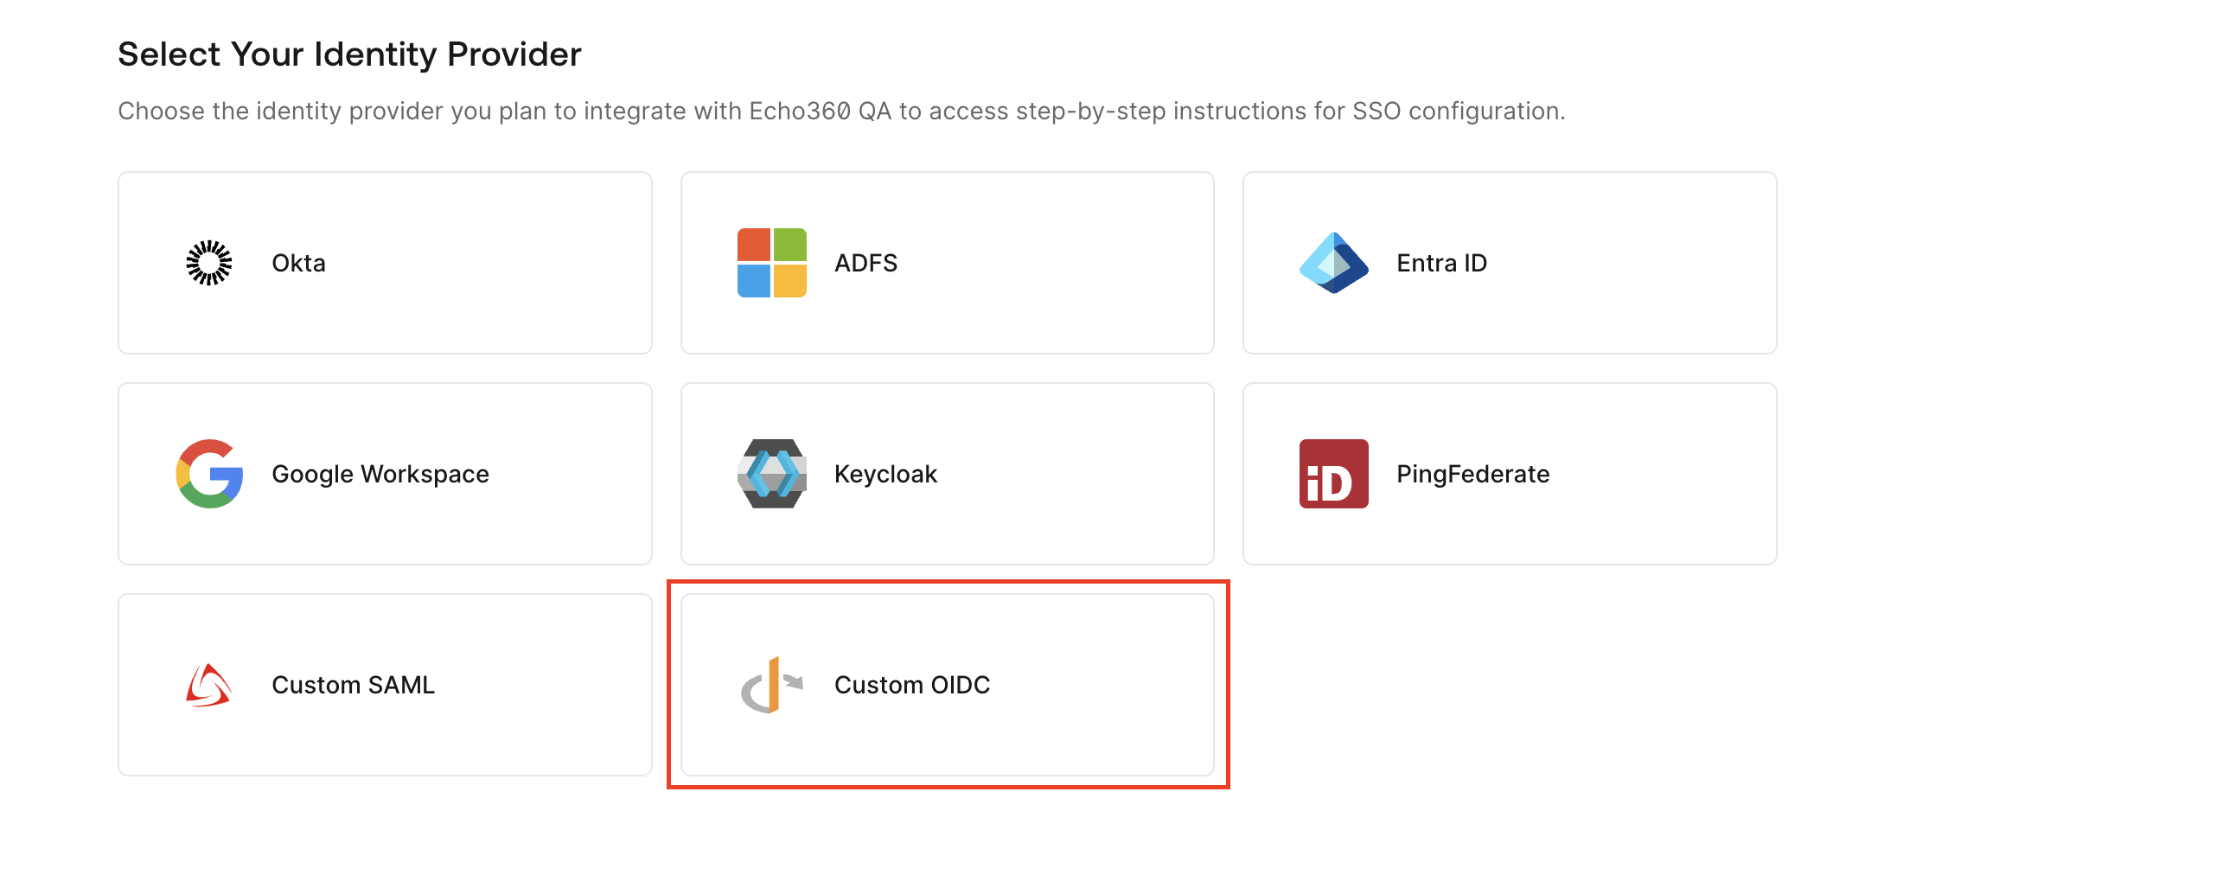Click the red Custom SAML logo icon
This screenshot has width=2229, height=894.
pos(208,685)
